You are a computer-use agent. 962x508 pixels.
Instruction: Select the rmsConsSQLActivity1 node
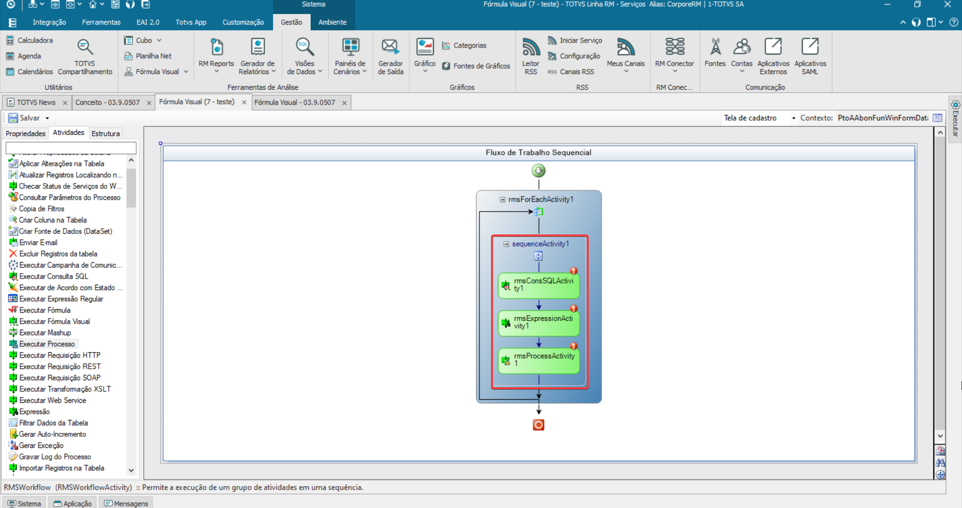pos(539,285)
